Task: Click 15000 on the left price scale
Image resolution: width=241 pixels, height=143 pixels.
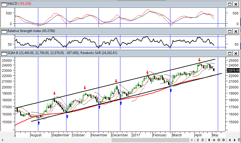Action: tap(7, 122)
